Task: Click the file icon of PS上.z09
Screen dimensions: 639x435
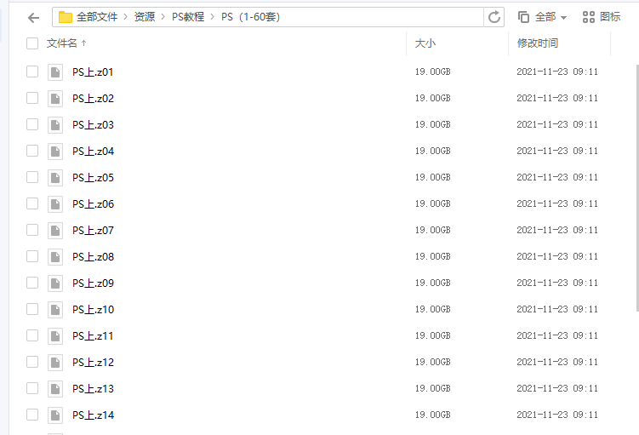Action: click(x=55, y=283)
